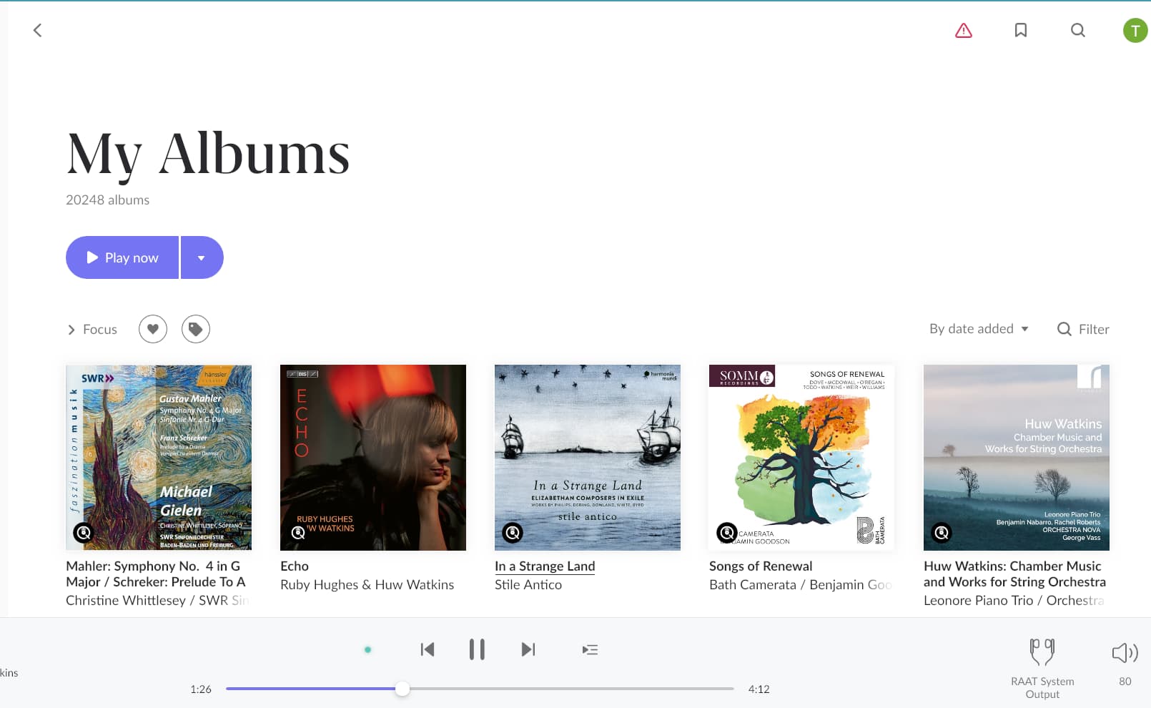Open the green T profile avatar
The height and width of the screenshot is (708, 1151).
pos(1135,30)
